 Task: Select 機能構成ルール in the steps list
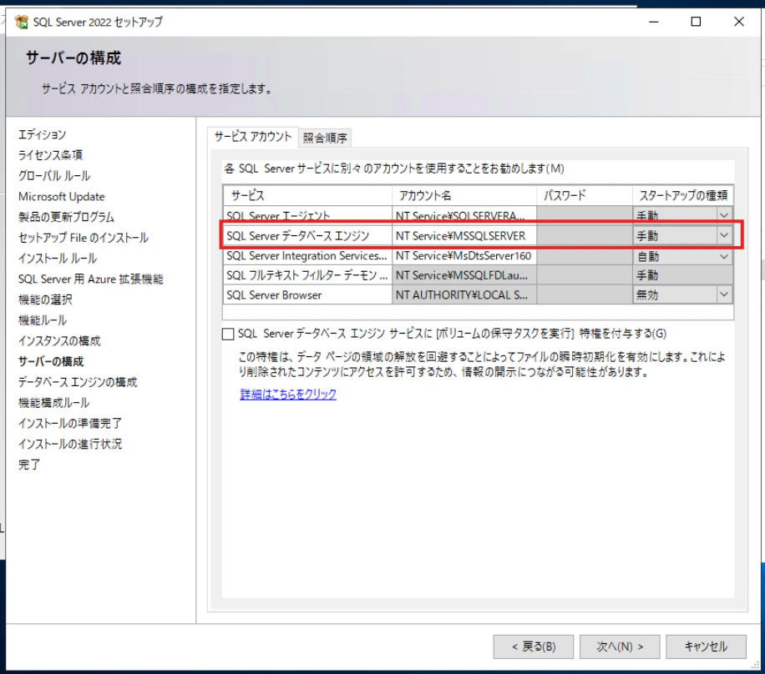53,403
